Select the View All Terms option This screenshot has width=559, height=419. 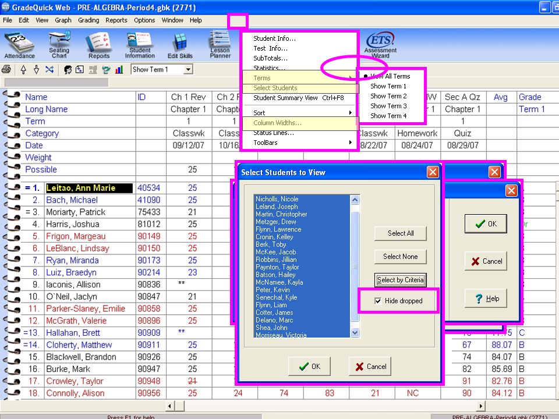click(390, 76)
